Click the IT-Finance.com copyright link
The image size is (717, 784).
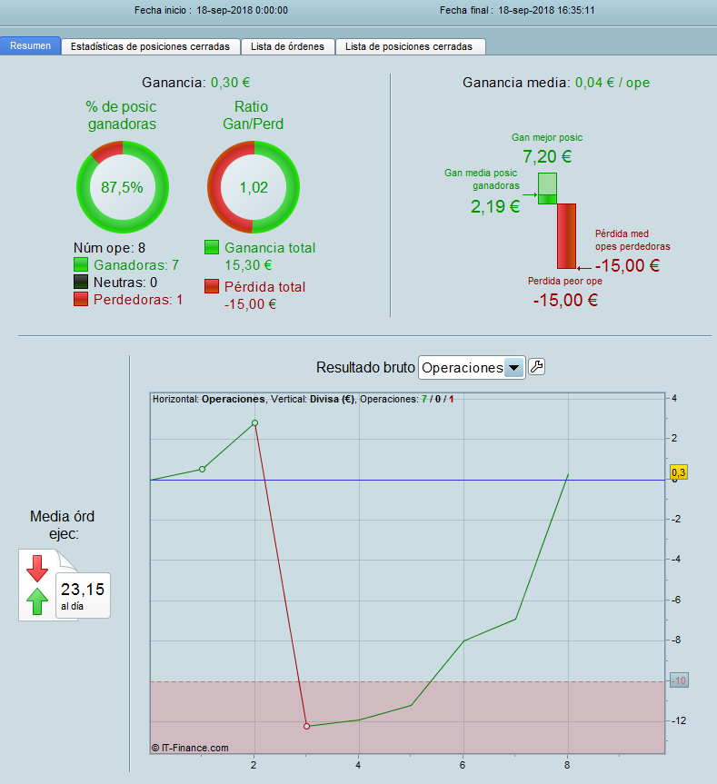click(190, 748)
